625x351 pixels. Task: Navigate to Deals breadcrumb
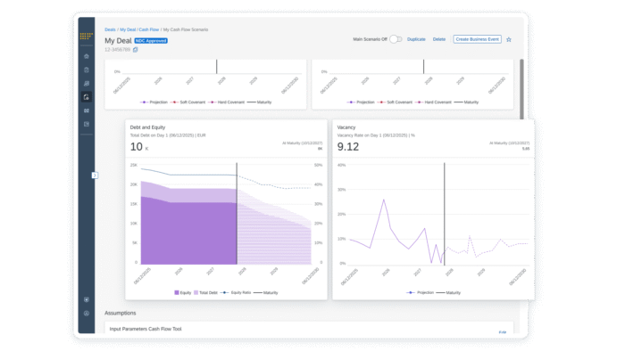(110, 29)
